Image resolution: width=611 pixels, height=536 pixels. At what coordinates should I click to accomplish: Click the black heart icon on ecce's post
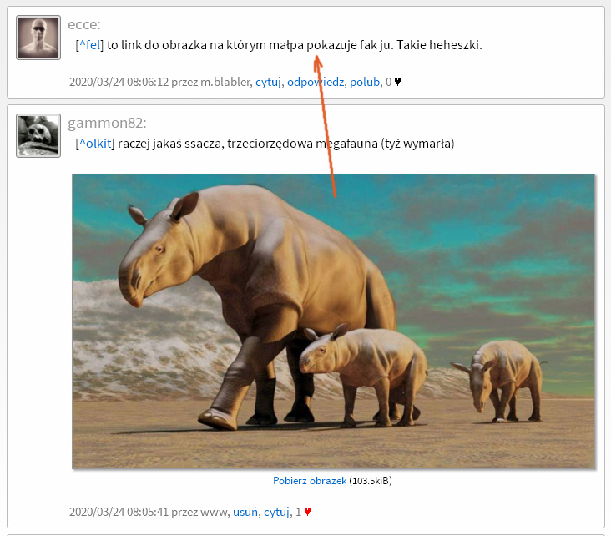coord(397,83)
